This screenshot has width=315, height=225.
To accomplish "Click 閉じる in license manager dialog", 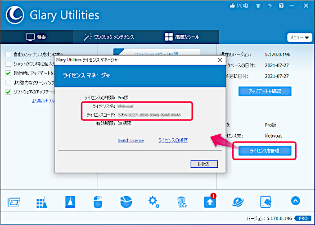I will (204, 164).
